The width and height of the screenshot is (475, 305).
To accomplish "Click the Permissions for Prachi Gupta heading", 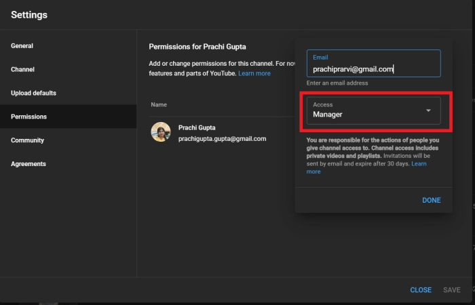I will click(197, 47).
